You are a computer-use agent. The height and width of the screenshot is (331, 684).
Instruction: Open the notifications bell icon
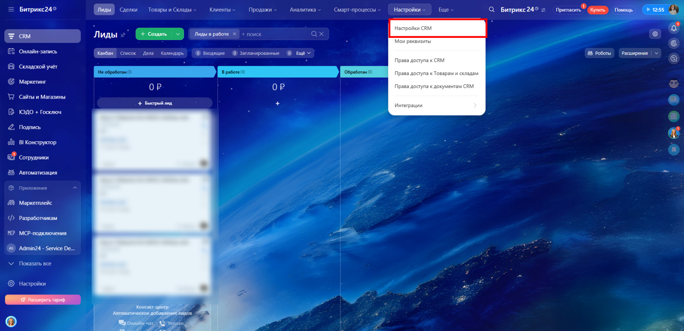[674, 28]
